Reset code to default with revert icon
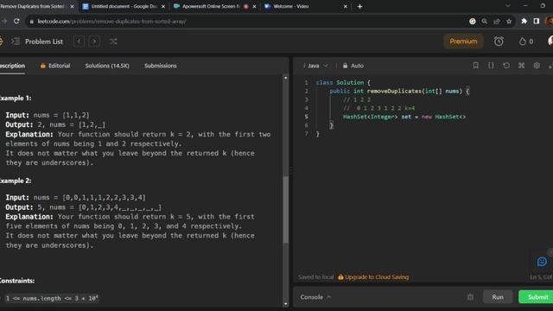553x311 pixels. click(x=506, y=66)
